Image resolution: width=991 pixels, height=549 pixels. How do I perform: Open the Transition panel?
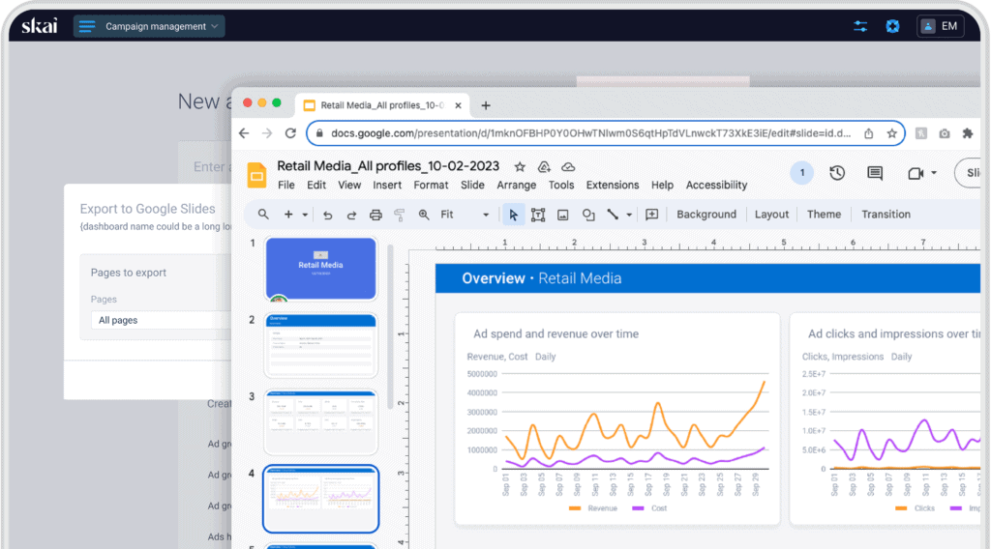pos(886,215)
